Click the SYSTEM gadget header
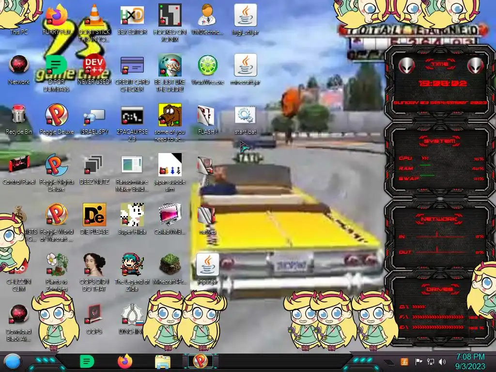 (440, 141)
